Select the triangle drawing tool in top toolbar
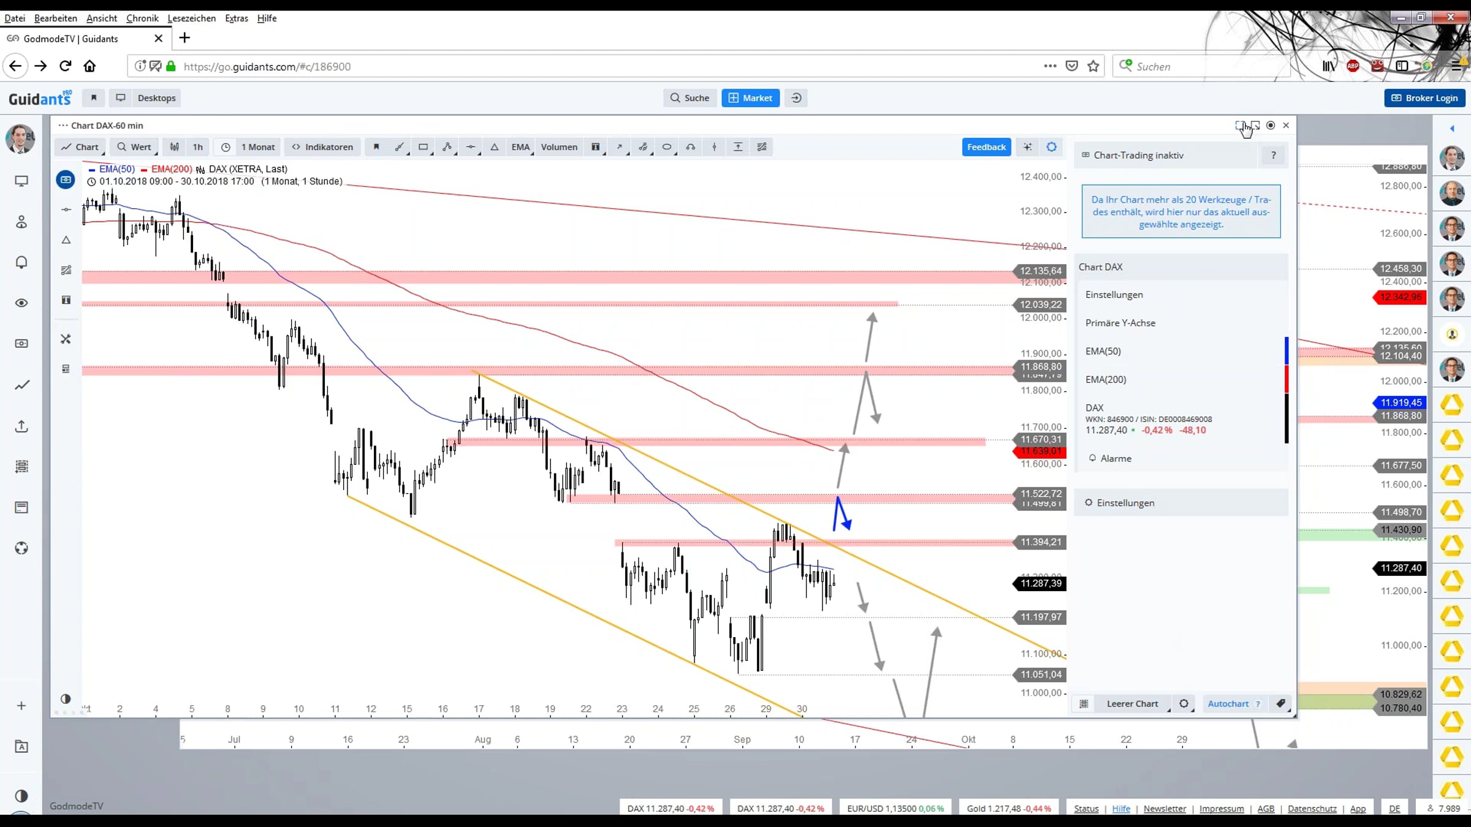The height and width of the screenshot is (827, 1471). click(x=495, y=147)
